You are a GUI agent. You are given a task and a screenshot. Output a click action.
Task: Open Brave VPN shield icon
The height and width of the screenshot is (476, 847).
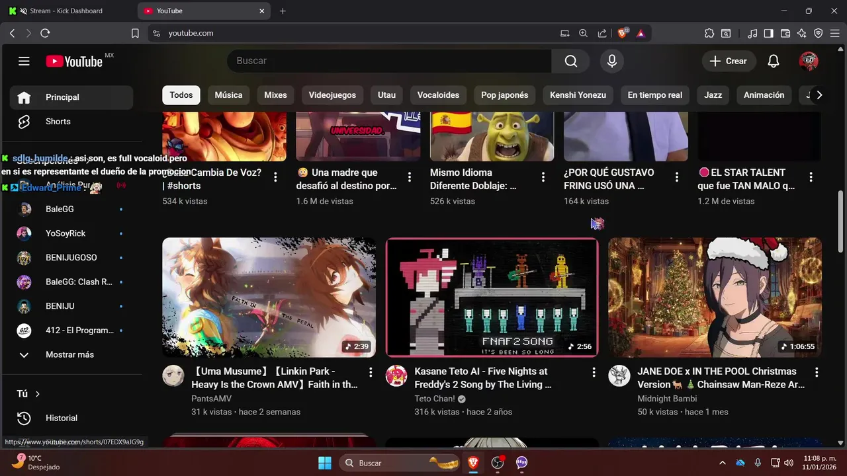click(818, 33)
